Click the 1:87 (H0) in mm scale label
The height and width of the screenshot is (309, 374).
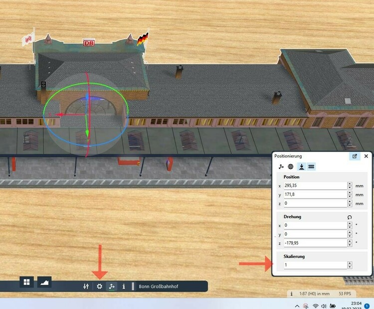point(314,294)
